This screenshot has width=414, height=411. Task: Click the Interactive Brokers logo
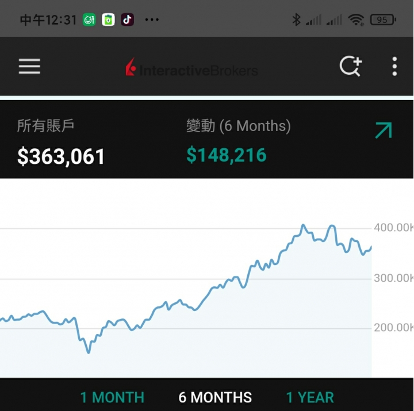192,69
